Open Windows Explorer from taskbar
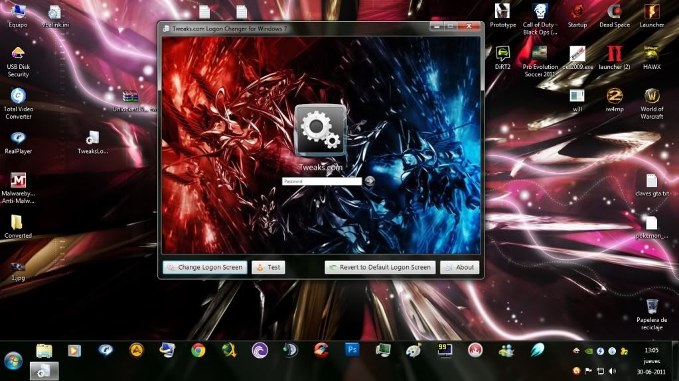 tap(44, 351)
